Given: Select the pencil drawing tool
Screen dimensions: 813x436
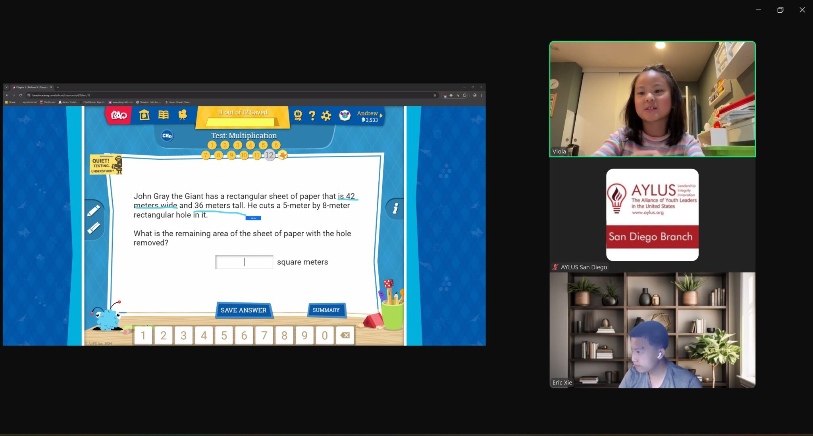Looking at the screenshot, I should (94, 210).
